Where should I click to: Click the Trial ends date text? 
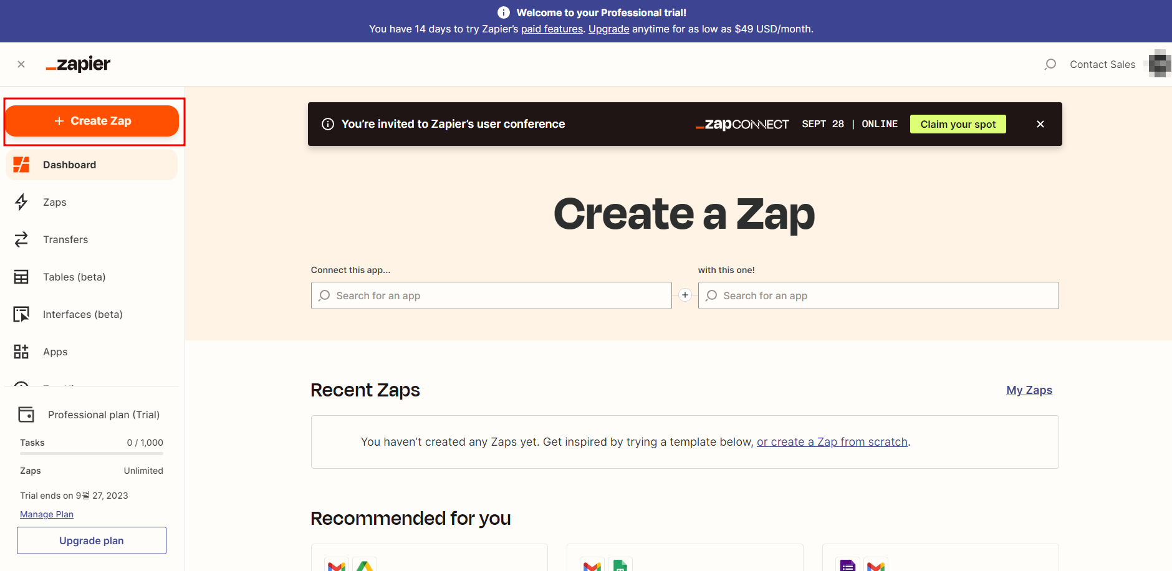pos(74,496)
